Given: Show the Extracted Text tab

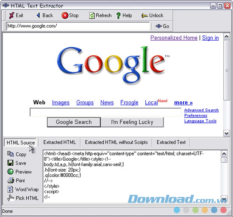Looking at the screenshot, I should pyautogui.click(x=171, y=142).
